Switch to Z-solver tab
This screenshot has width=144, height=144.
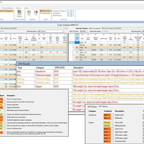[19, 8]
